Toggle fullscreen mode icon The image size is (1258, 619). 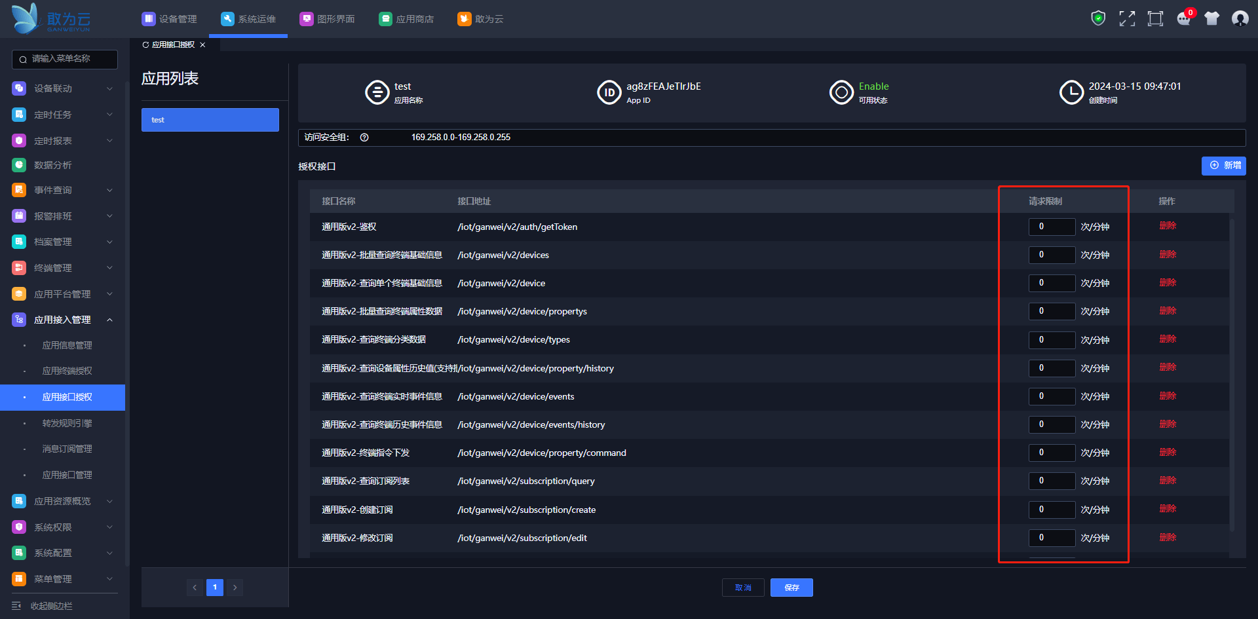point(1127,18)
